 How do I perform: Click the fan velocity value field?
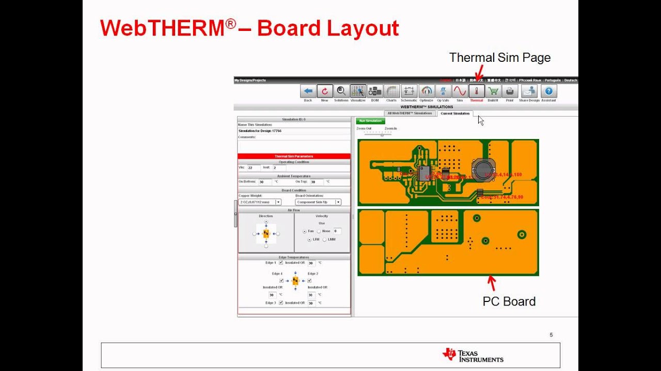click(x=337, y=231)
